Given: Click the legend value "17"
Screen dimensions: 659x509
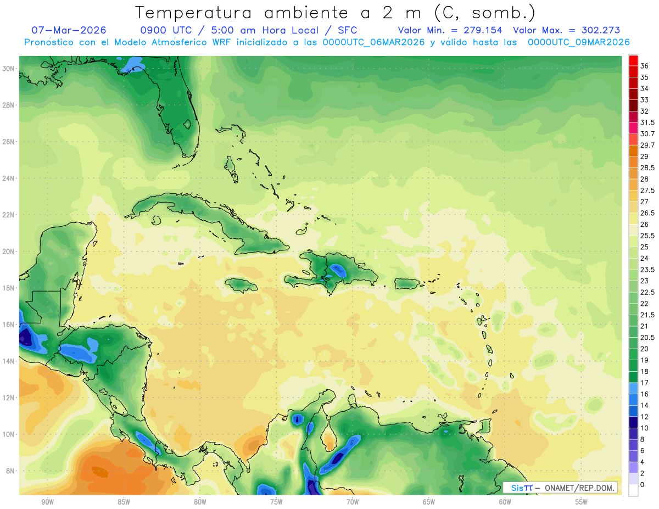Looking at the screenshot, I should point(644,383).
